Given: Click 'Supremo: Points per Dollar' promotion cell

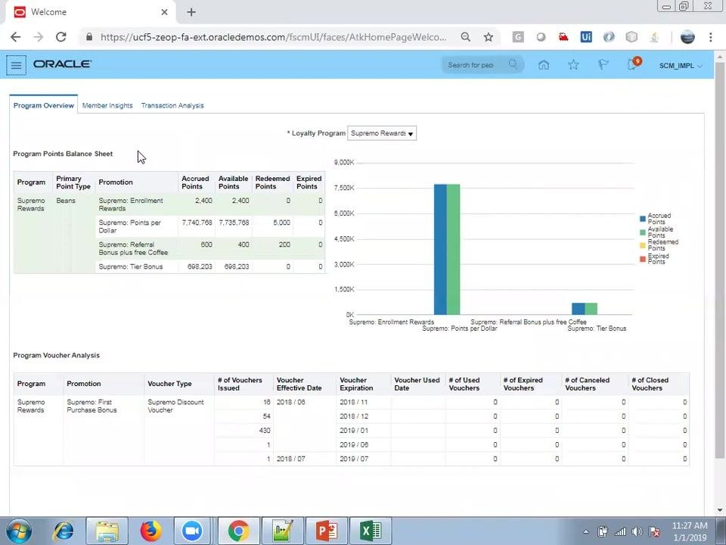Looking at the screenshot, I should pos(137,226).
